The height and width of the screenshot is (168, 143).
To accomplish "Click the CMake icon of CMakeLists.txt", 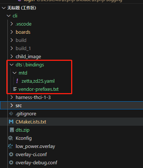I will point(11,122).
